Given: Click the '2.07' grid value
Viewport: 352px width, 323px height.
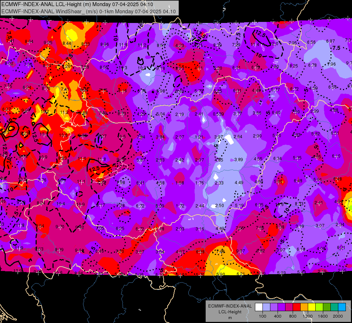Looking at the screenshot, I should [179, 137].
